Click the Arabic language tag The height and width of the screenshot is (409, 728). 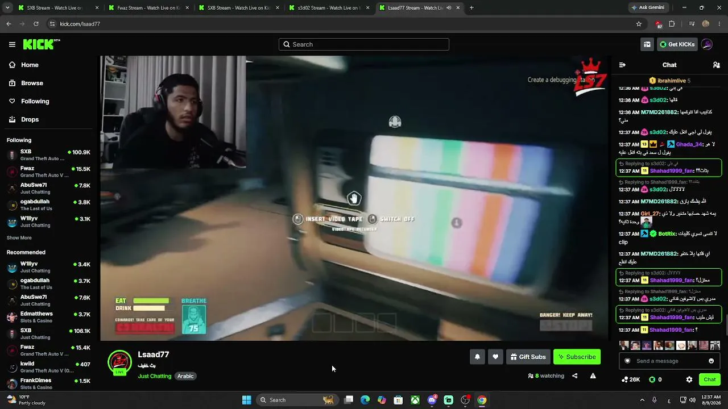click(x=185, y=376)
